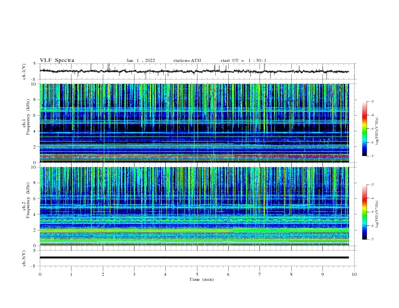Click the "10" tick on the time axis
This screenshot has width=399, height=308.
click(x=354, y=274)
